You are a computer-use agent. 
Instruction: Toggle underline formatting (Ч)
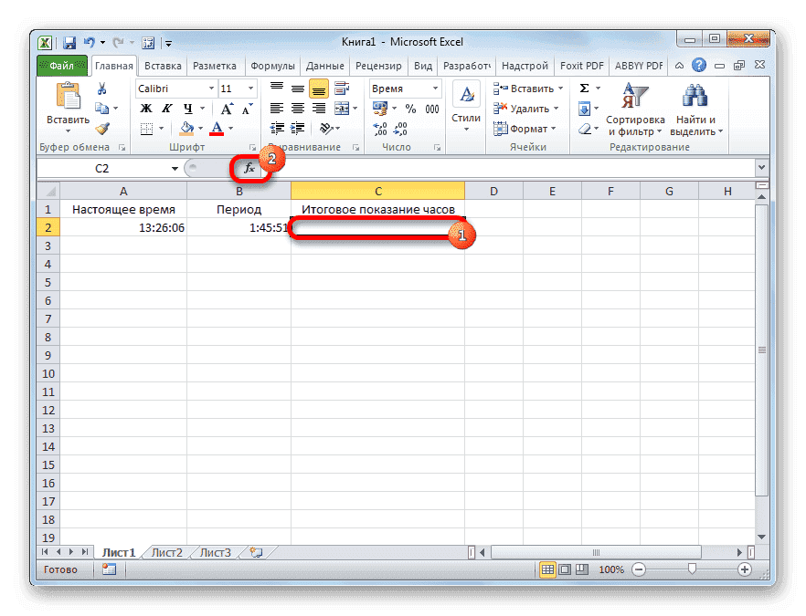(x=186, y=109)
